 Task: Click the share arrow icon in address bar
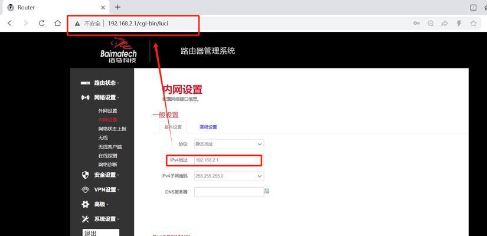coord(444,23)
